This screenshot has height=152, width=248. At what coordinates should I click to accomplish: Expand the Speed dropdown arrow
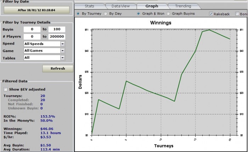click(x=63, y=44)
